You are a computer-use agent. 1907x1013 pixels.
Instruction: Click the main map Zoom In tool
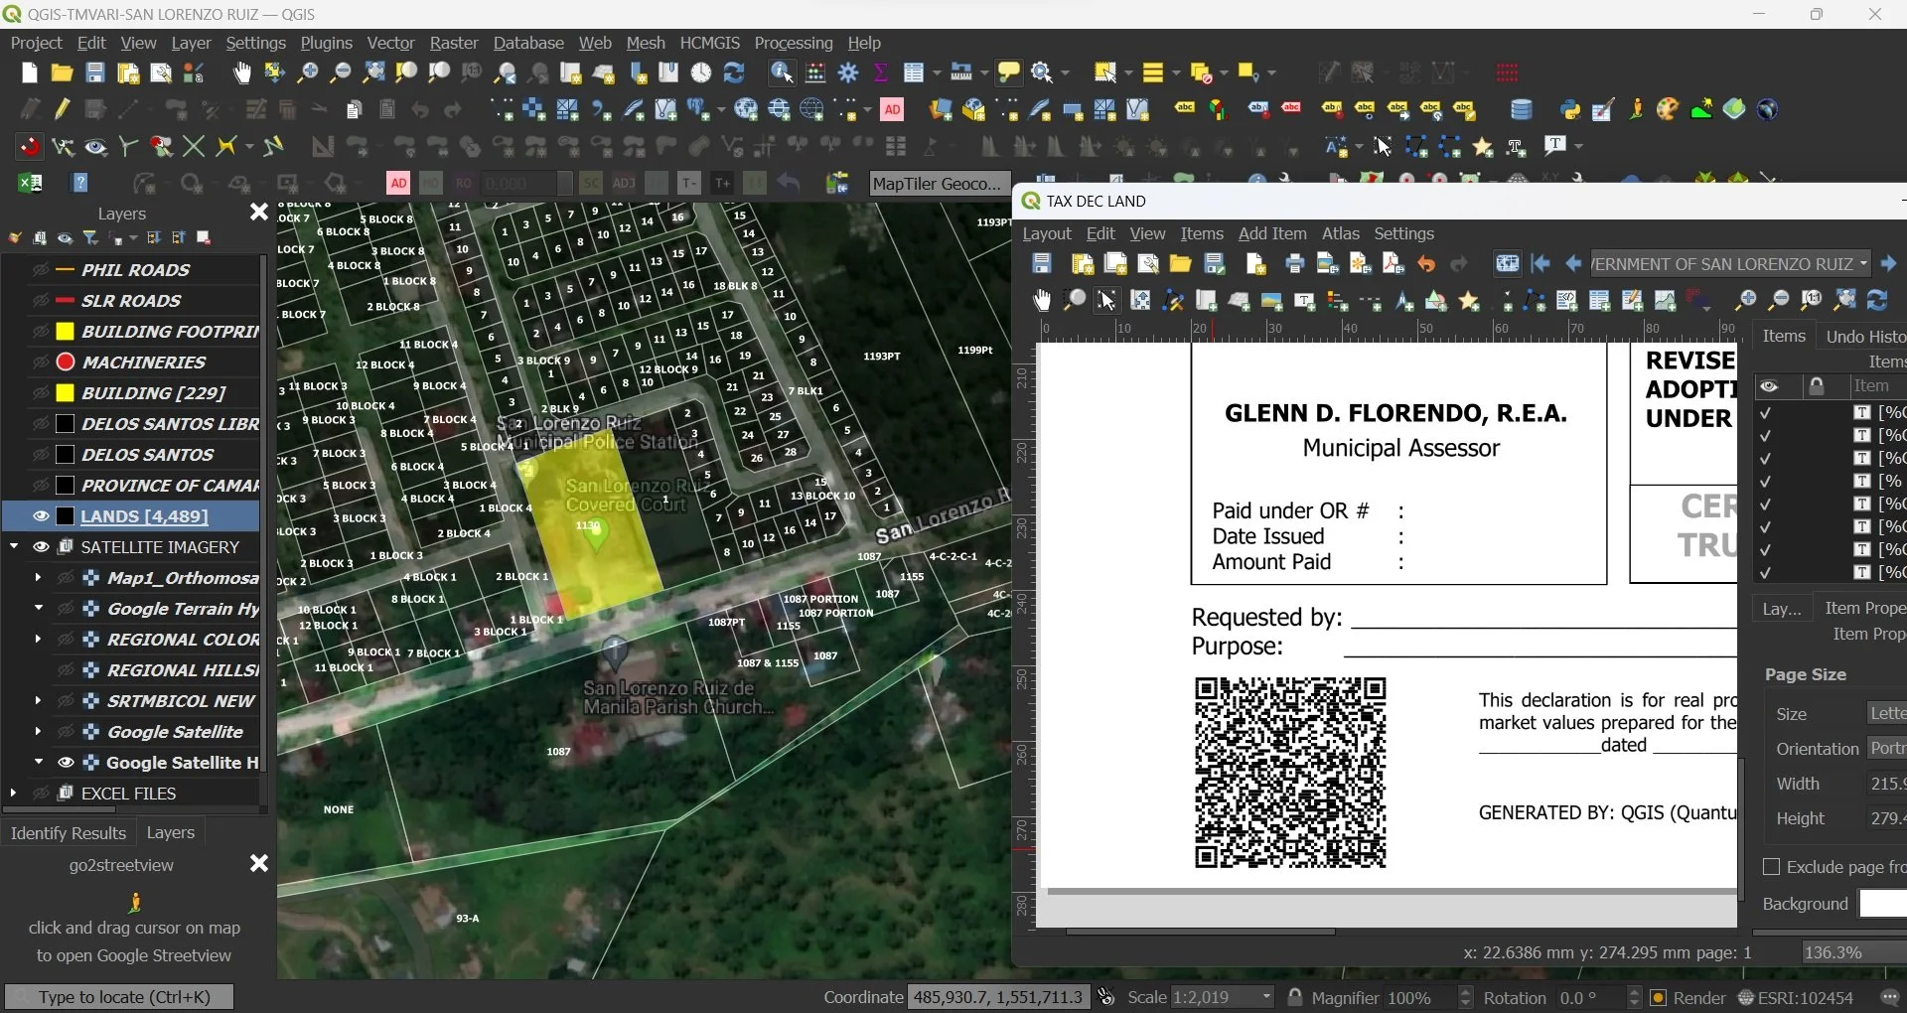[308, 72]
